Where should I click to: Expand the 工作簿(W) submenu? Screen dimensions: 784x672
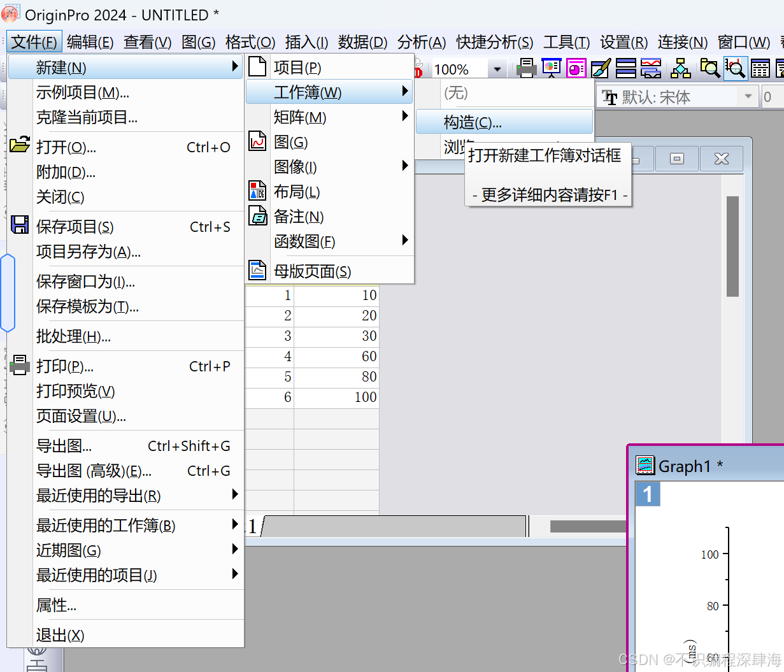pyautogui.click(x=329, y=92)
